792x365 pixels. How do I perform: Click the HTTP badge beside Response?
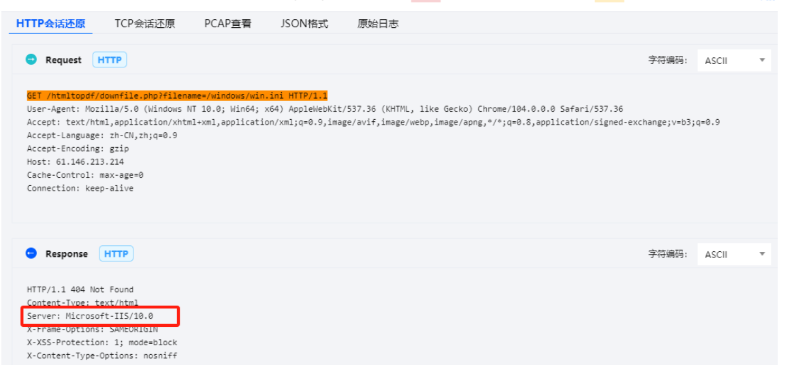coord(116,253)
